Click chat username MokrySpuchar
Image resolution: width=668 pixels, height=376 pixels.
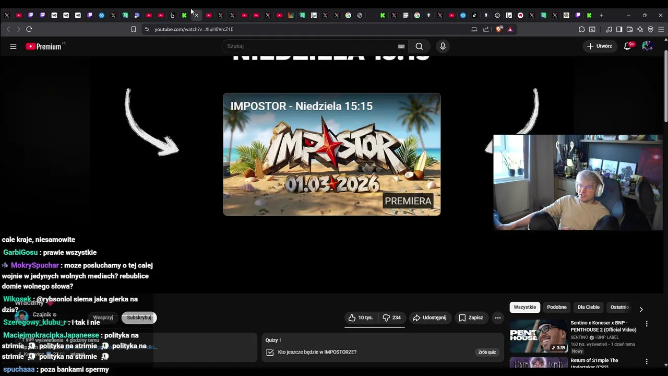[x=35, y=265]
